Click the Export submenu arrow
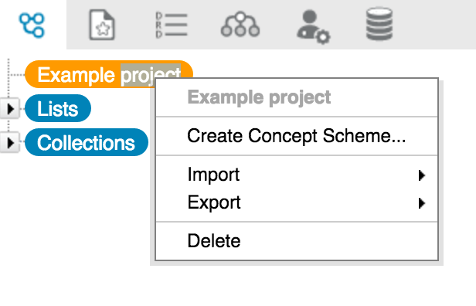The height and width of the screenshot is (306, 476). 422,203
